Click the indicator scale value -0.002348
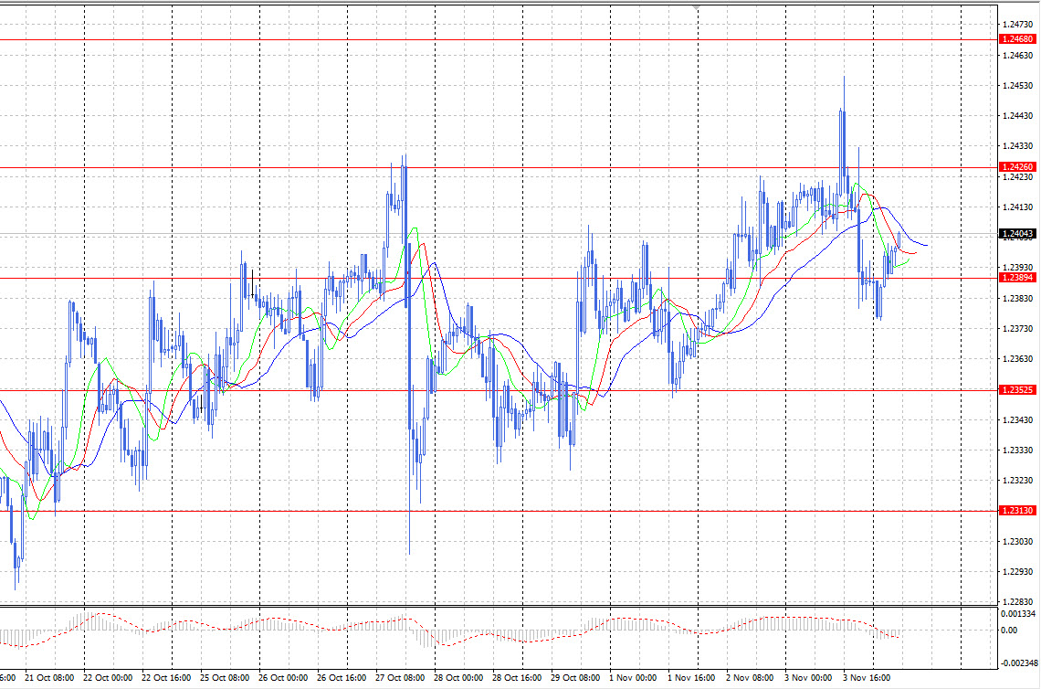Viewport: 1041px width, 689px height. point(1020,663)
